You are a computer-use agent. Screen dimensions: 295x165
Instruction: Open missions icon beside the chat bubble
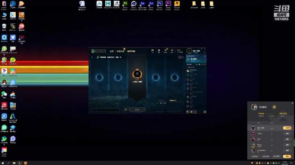[x=191, y=112]
